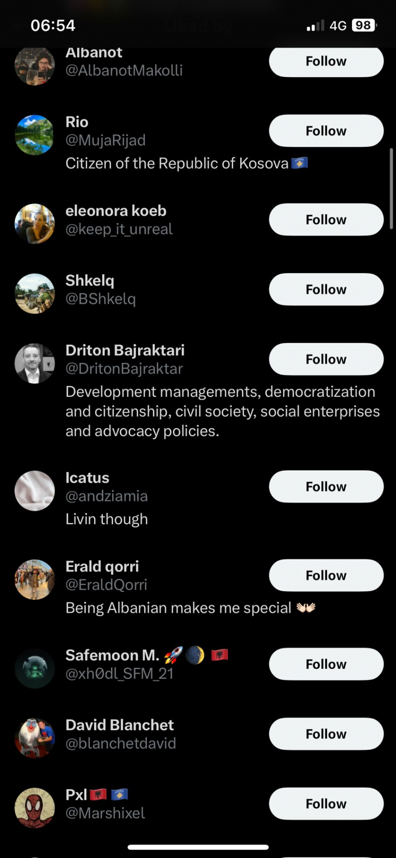Open the @blanchetdavid handle link
396x858 pixels.
[121, 743]
